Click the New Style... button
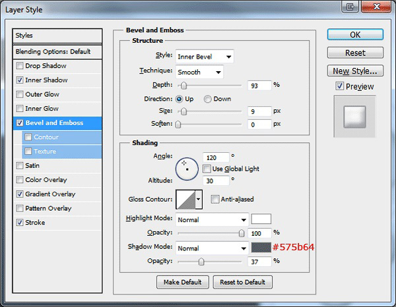This screenshot has height=307, width=396. pyautogui.click(x=355, y=71)
